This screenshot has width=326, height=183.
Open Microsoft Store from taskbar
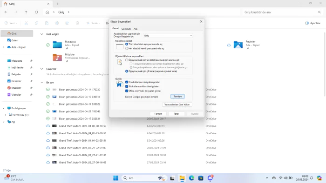[x=201, y=178]
